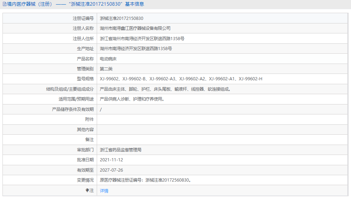This screenshot has height=199, width=351.
Task: Click the 审批部门 label
Action: (x=85, y=150)
